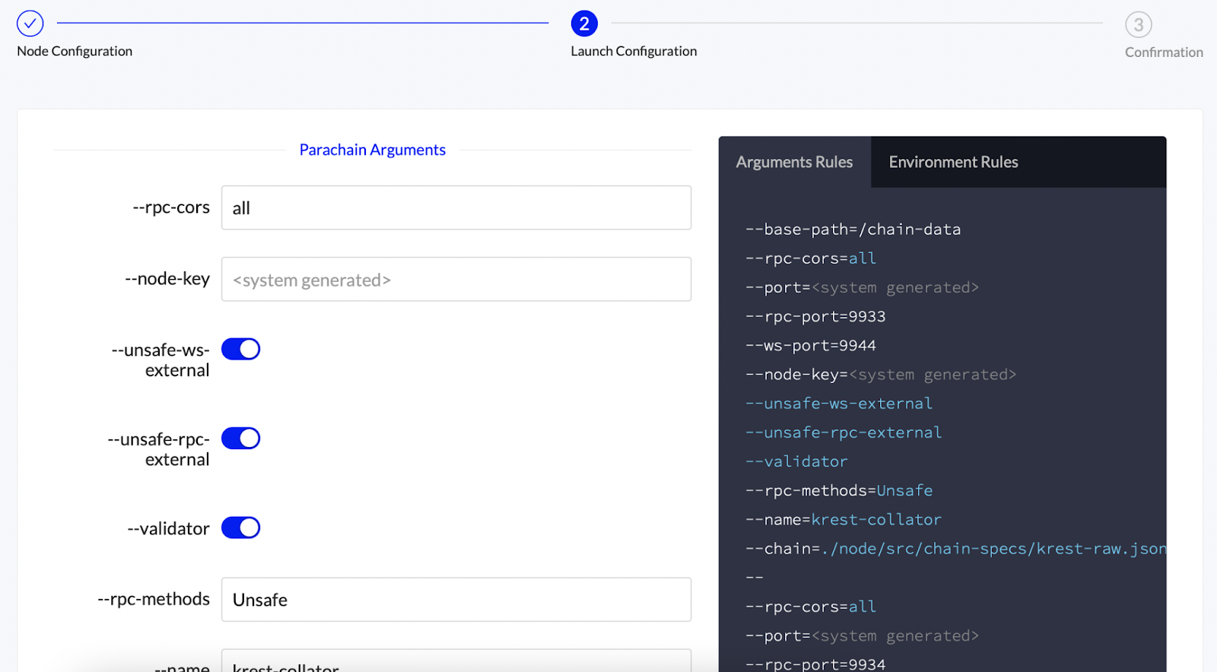The image size is (1217, 672).
Task: Click the --rpc-port=9933 rule line
Action: coord(815,316)
